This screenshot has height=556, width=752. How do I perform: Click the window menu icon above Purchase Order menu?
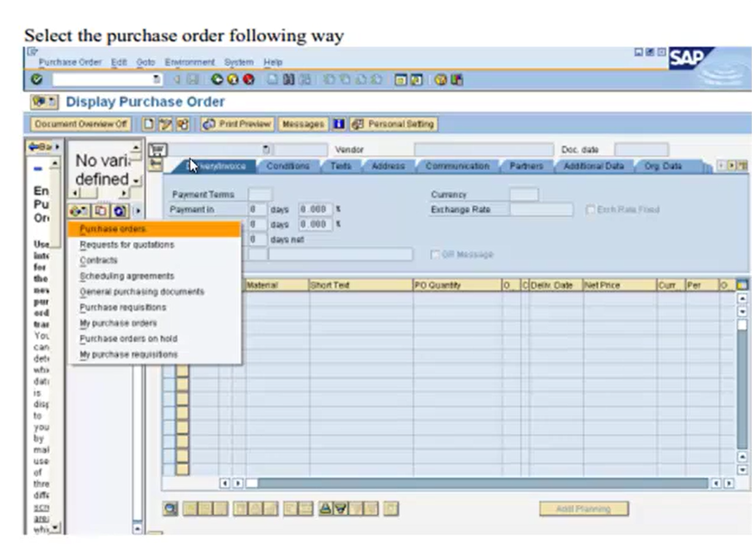(x=32, y=52)
